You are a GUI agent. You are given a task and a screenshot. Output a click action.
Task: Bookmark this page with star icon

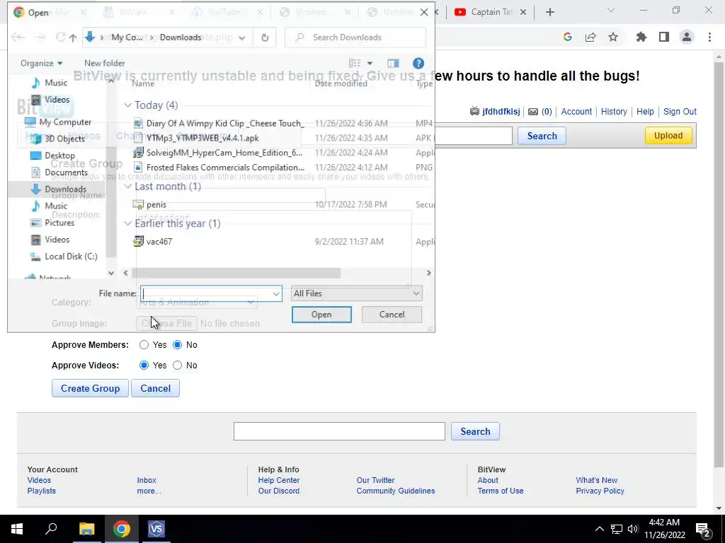click(613, 37)
